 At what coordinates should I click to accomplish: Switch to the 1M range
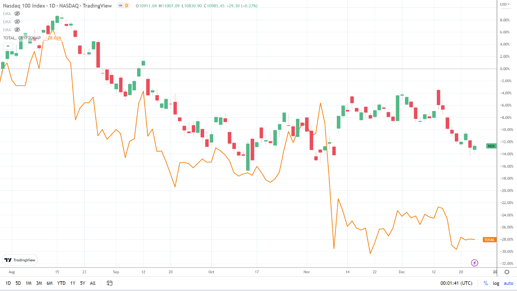click(28, 283)
